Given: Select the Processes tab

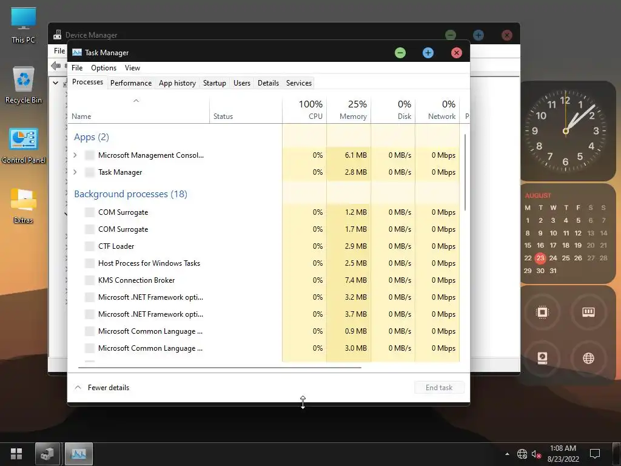Looking at the screenshot, I should click(x=87, y=82).
